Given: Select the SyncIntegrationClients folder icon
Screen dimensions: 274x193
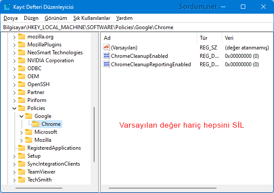Looking at the screenshot, I should (22, 164).
